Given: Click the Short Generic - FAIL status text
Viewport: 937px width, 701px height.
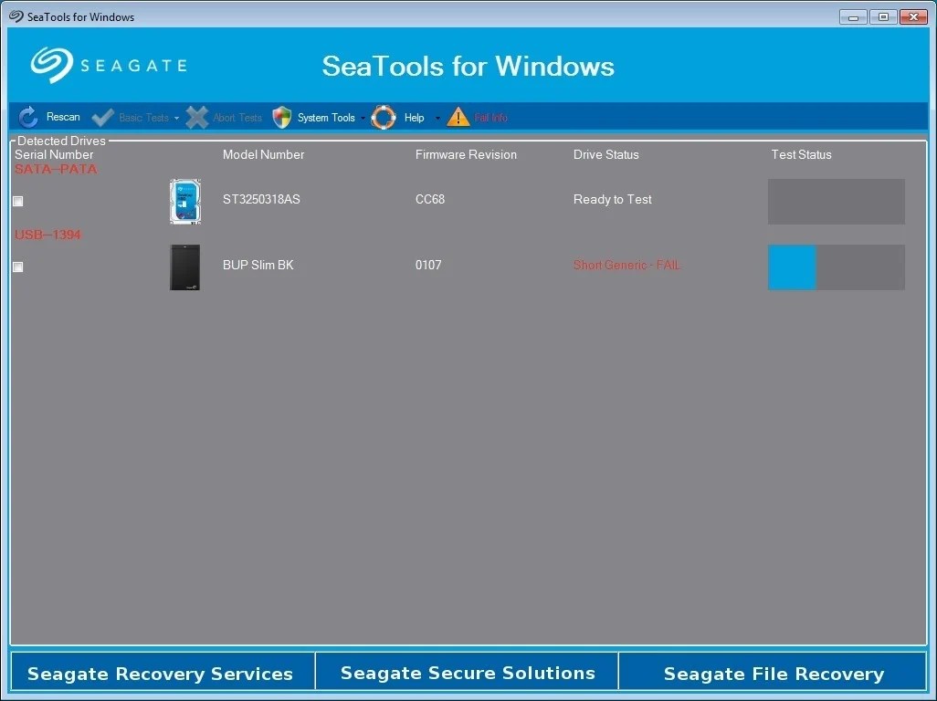Looking at the screenshot, I should coord(626,266).
